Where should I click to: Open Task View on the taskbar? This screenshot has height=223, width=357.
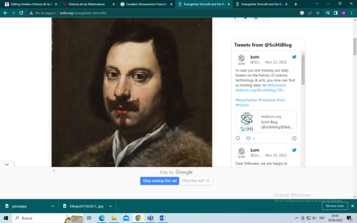[89, 218]
